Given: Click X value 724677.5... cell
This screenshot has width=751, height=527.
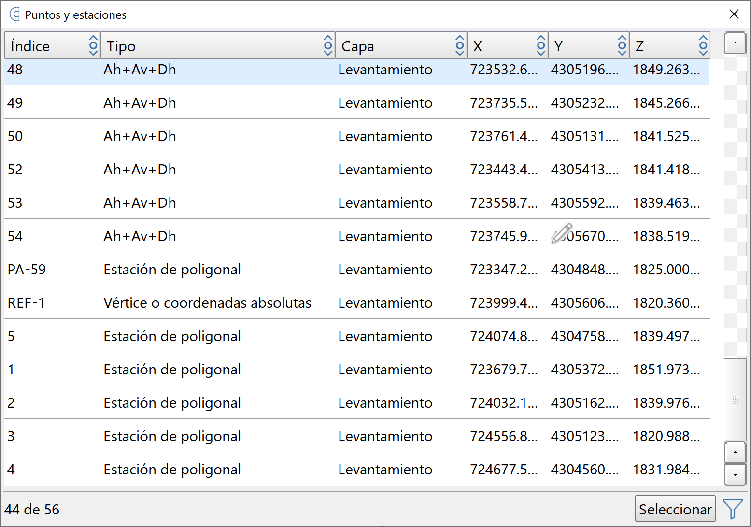Looking at the screenshot, I should pyautogui.click(x=507, y=469).
